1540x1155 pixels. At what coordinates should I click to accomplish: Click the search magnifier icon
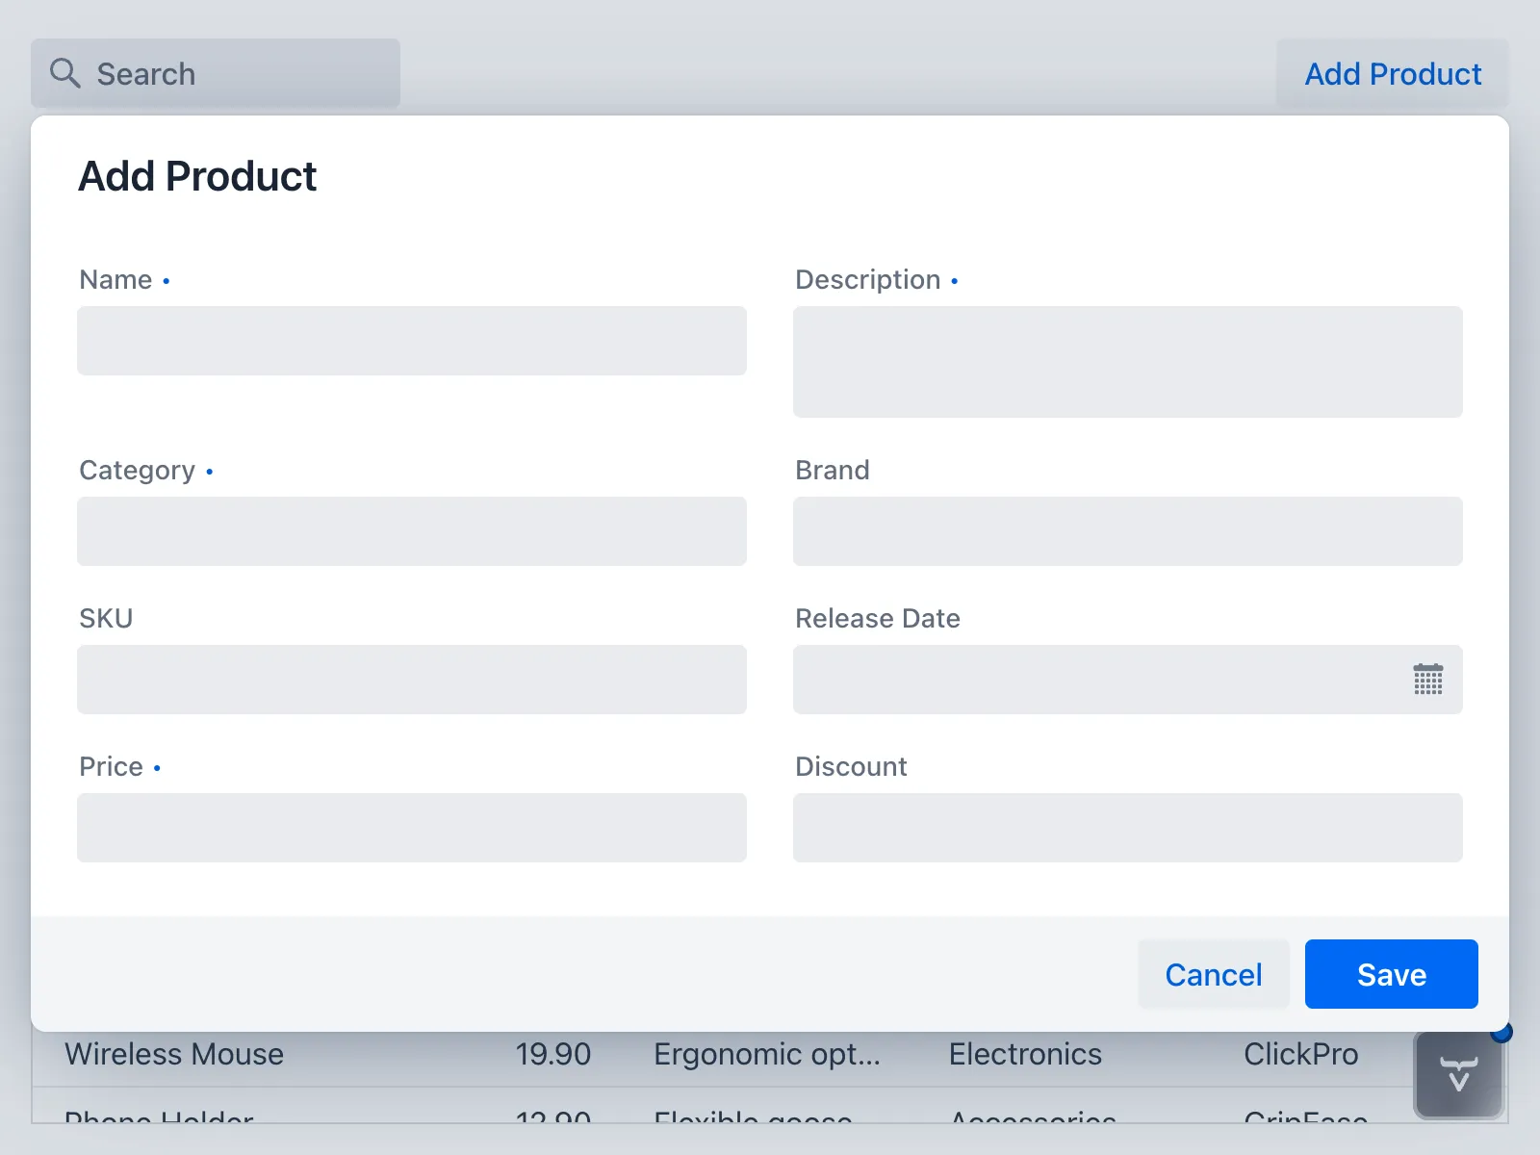[x=64, y=73]
